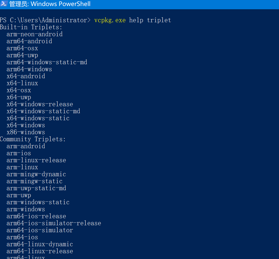Click the x64-osx triplet entry
The width and height of the screenshot is (279, 259).
tap(19, 90)
